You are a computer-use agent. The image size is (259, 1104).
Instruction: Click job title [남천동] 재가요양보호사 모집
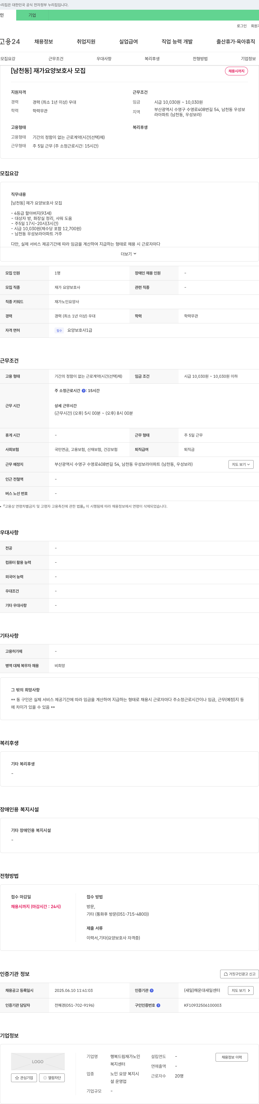(x=48, y=71)
